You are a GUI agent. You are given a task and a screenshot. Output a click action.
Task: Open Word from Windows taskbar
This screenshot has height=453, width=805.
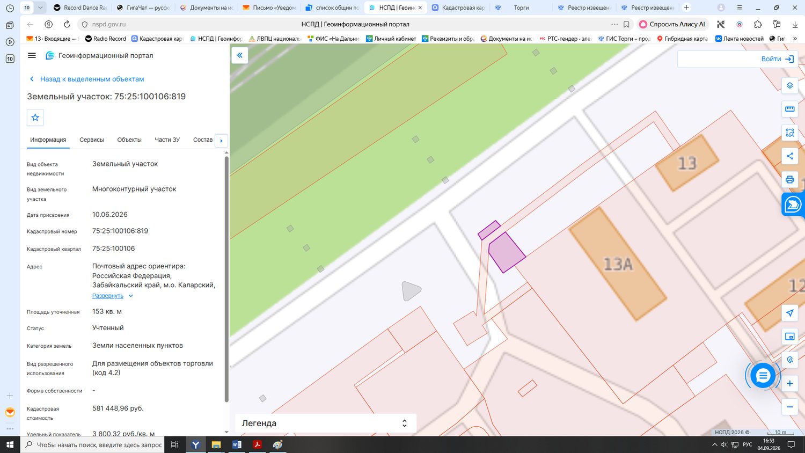(x=237, y=444)
